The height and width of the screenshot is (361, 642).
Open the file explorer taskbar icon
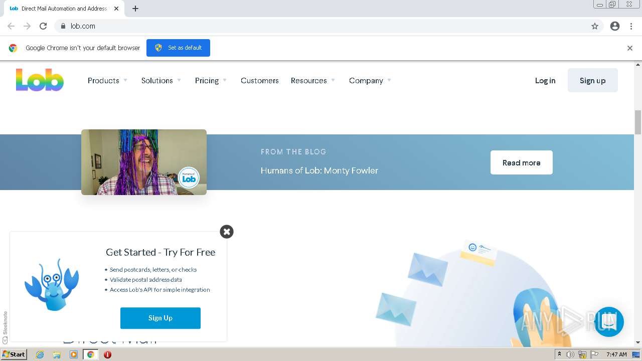click(57, 354)
